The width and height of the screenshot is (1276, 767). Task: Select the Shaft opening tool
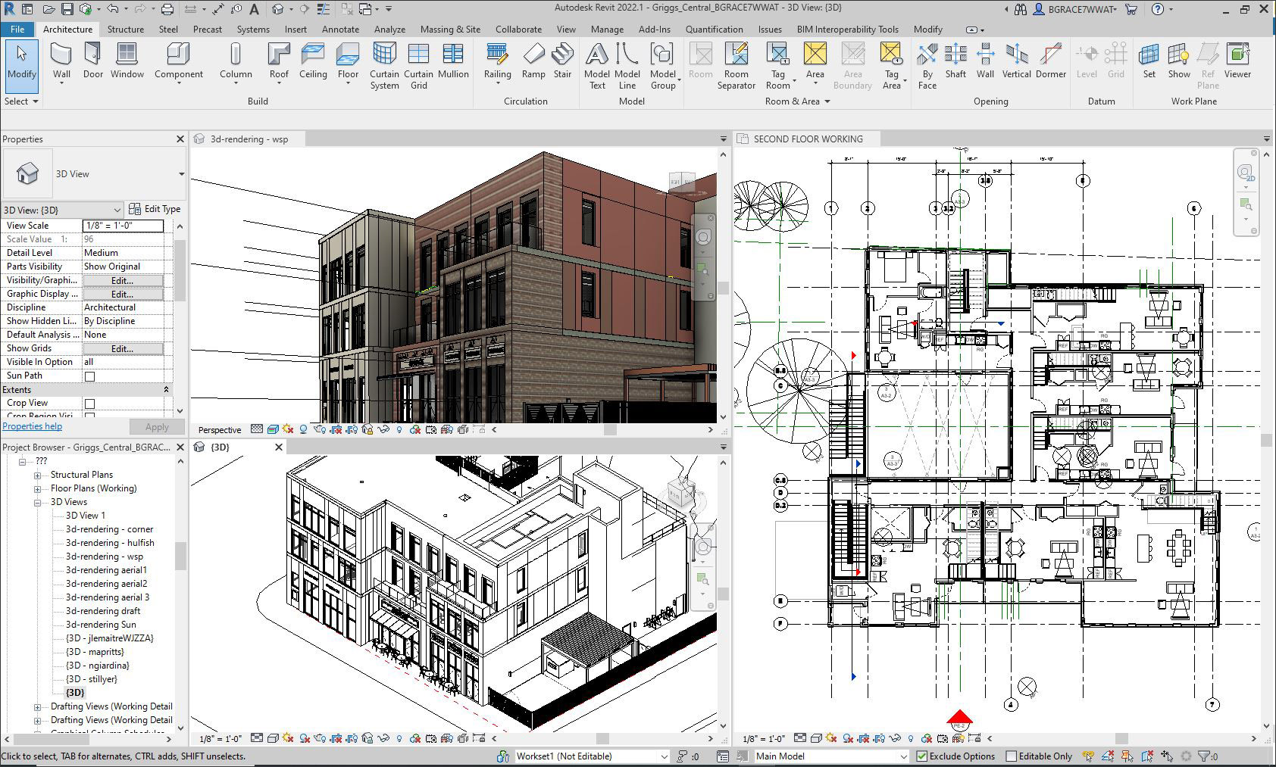click(955, 61)
